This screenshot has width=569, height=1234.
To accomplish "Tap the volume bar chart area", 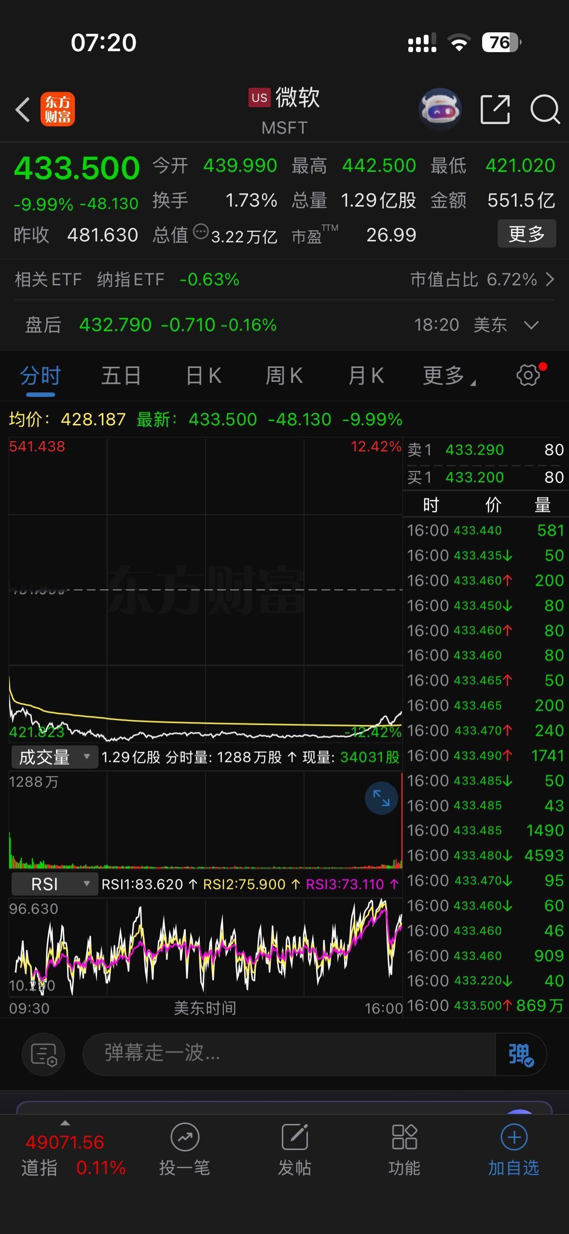I will [x=206, y=820].
